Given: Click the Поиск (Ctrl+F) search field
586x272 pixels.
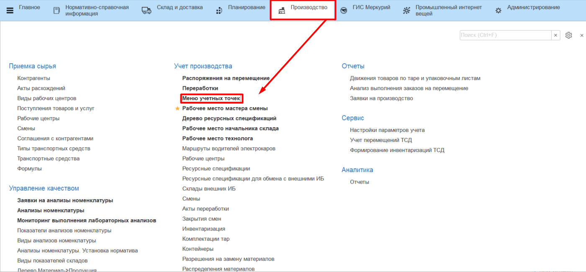Looking at the screenshot, I should tap(505, 35).
